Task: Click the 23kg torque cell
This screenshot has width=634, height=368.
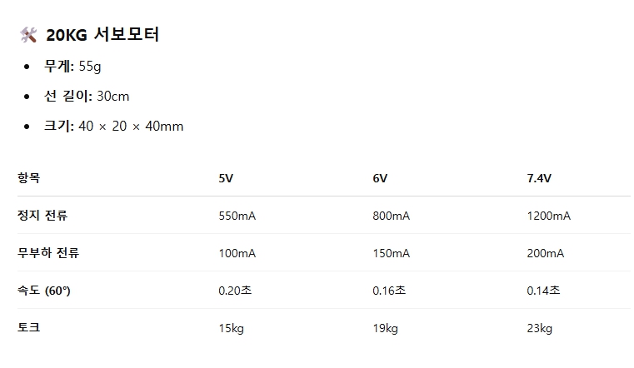Action: (539, 328)
